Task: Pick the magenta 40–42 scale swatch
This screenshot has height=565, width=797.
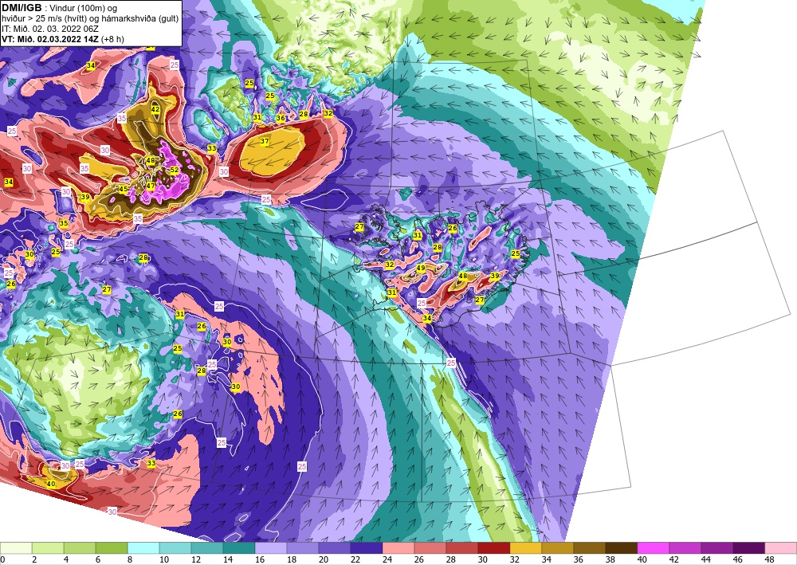Action: [x=653, y=547]
